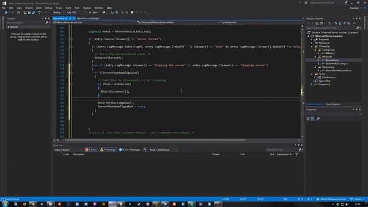Open the CSharpLibs.Minecraft.ServerHost type dropdown
Viewport: 368px width, 207px height.
pyautogui.click(x=178, y=22)
